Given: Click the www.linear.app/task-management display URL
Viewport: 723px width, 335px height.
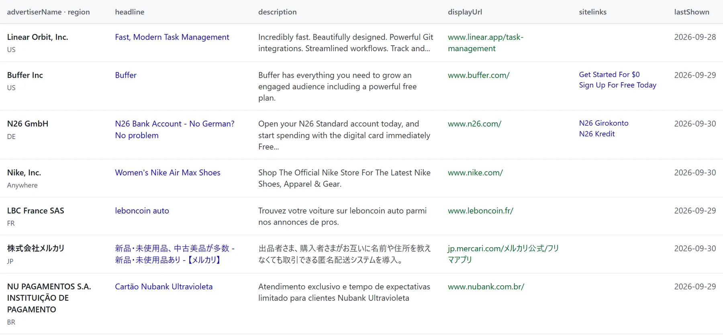Looking at the screenshot, I should coord(486,43).
